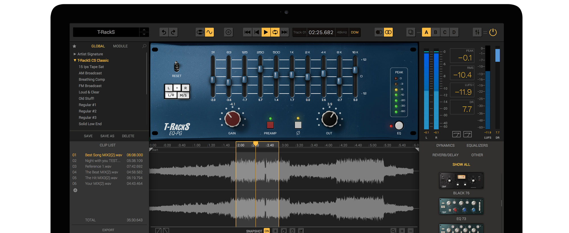
Task: Edit the snapshot with the pencil icon
Action: (x=301, y=231)
